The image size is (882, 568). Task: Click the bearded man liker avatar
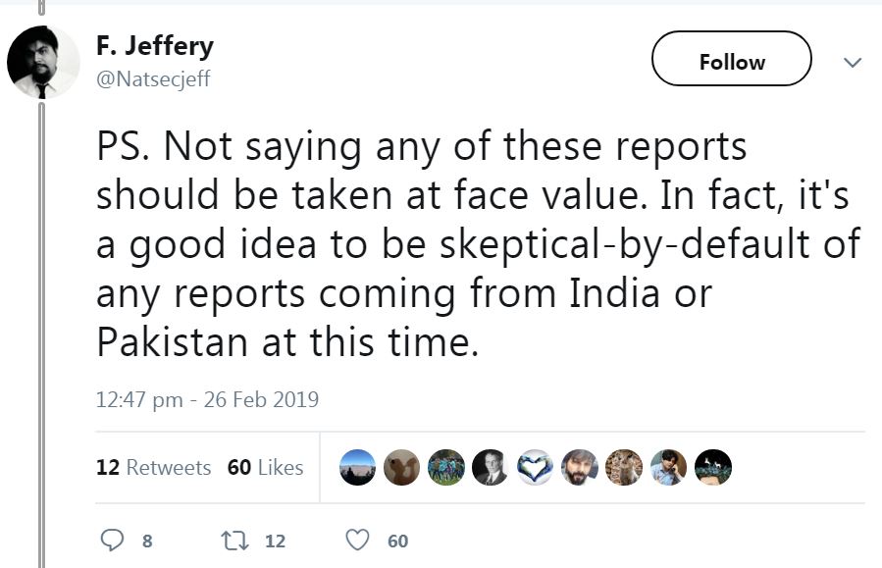(580, 468)
